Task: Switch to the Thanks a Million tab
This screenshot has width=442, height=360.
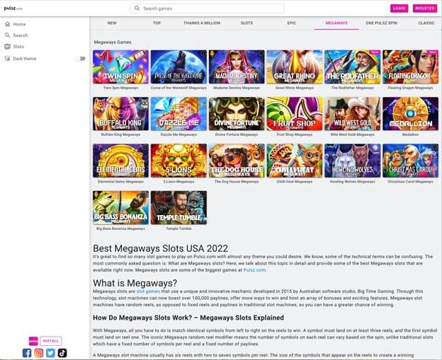Action: coord(202,23)
